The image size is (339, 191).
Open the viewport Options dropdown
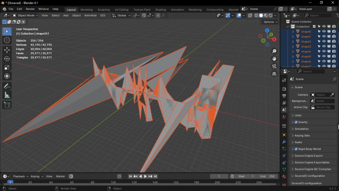click(x=270, y=22)
